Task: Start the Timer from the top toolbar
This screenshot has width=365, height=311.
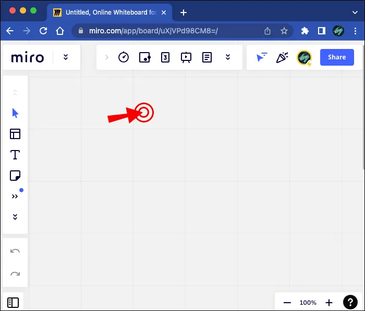Action: (124, 57)
